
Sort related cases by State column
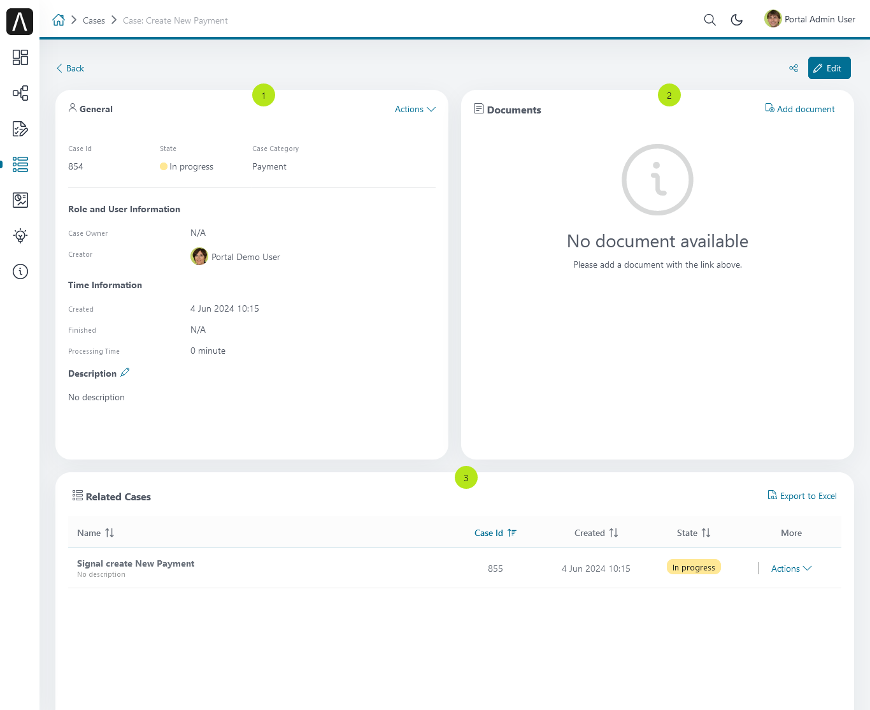tap(694, 533)
